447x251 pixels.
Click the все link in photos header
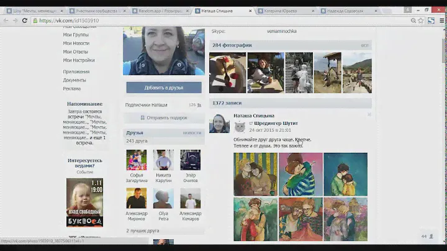point(365,45)
